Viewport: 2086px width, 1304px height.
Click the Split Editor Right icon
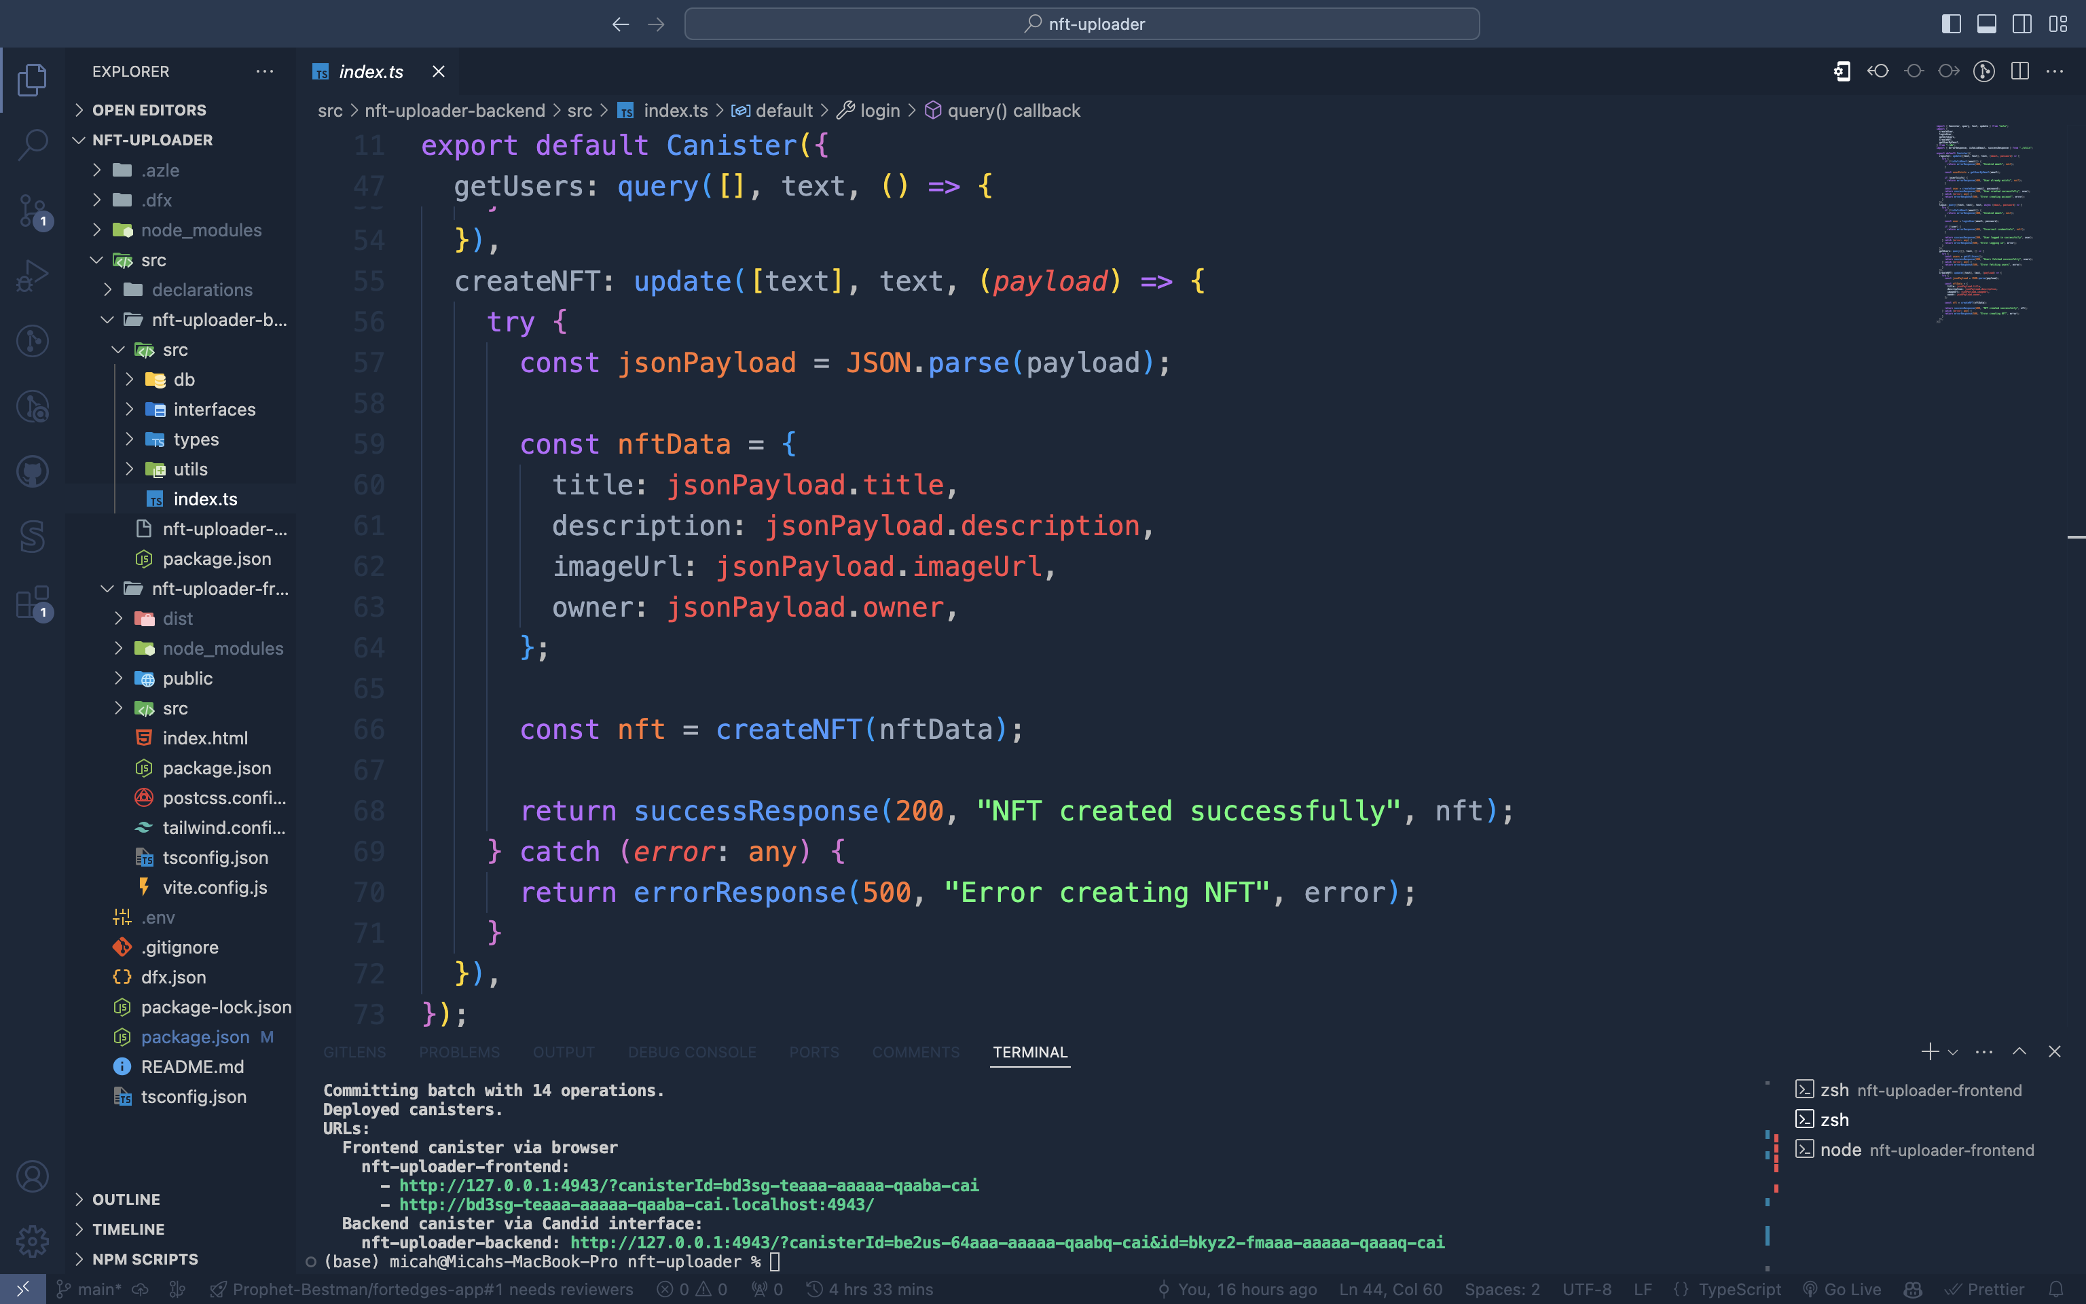click(x=2019, y=71)
